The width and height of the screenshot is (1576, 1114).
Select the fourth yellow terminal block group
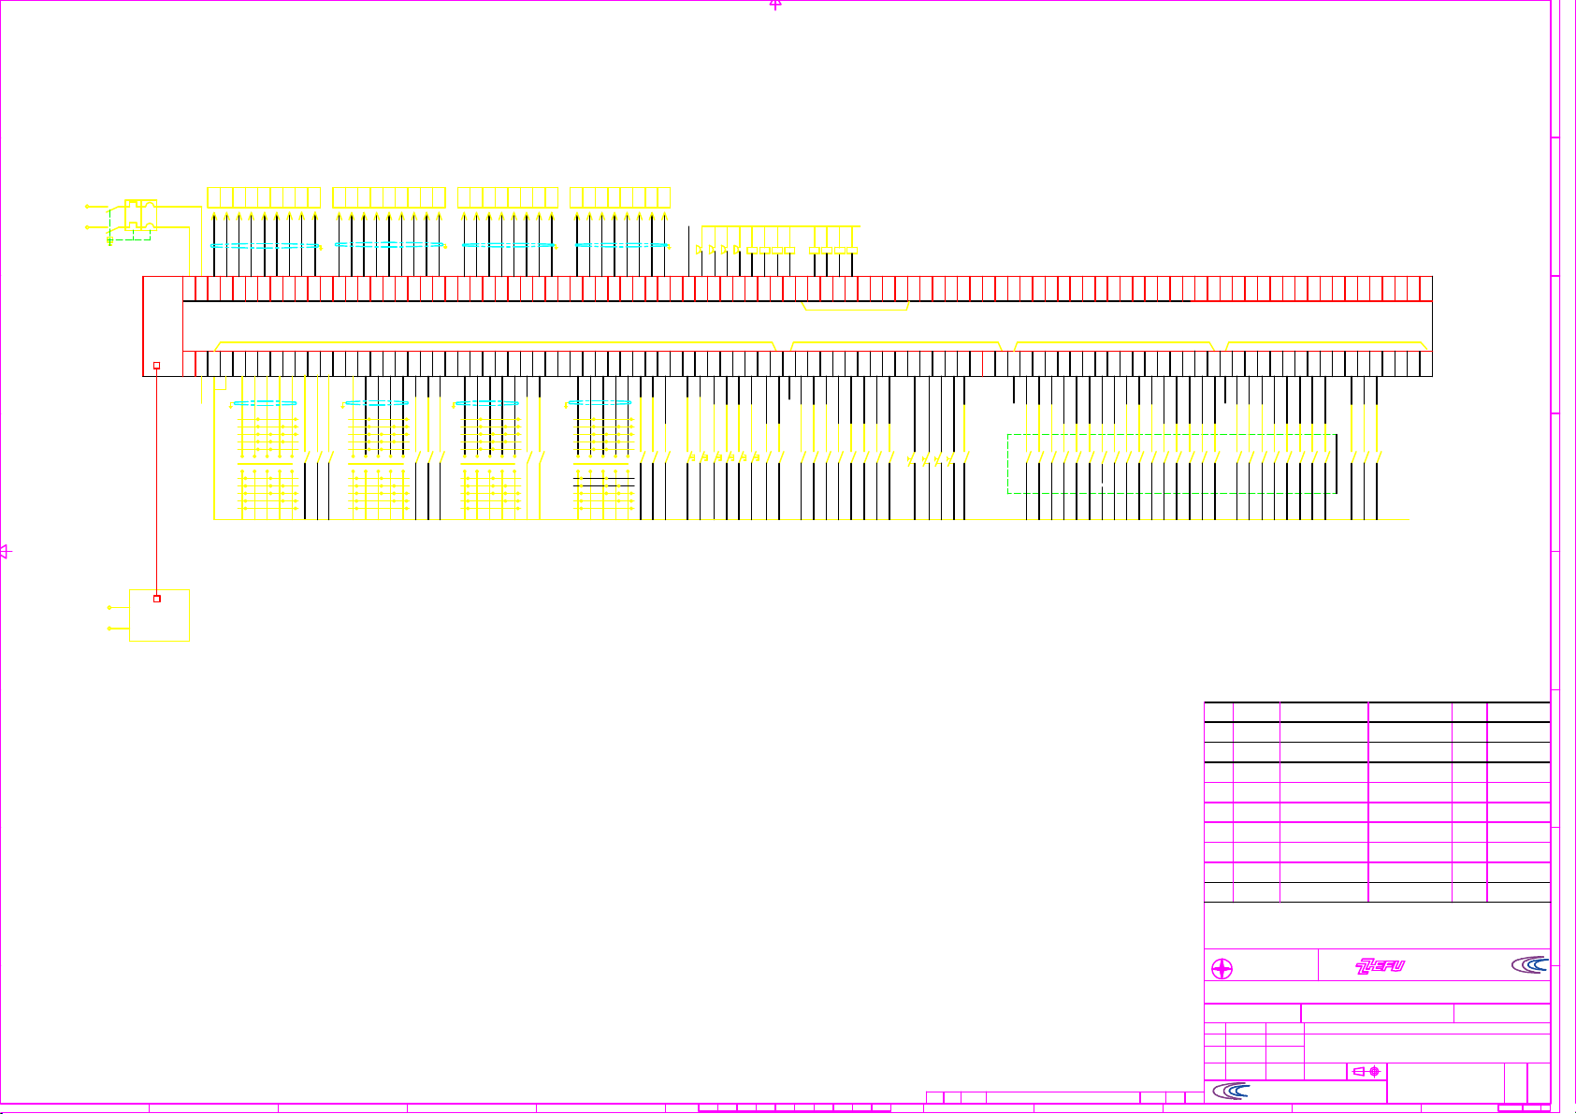(620, 197)
